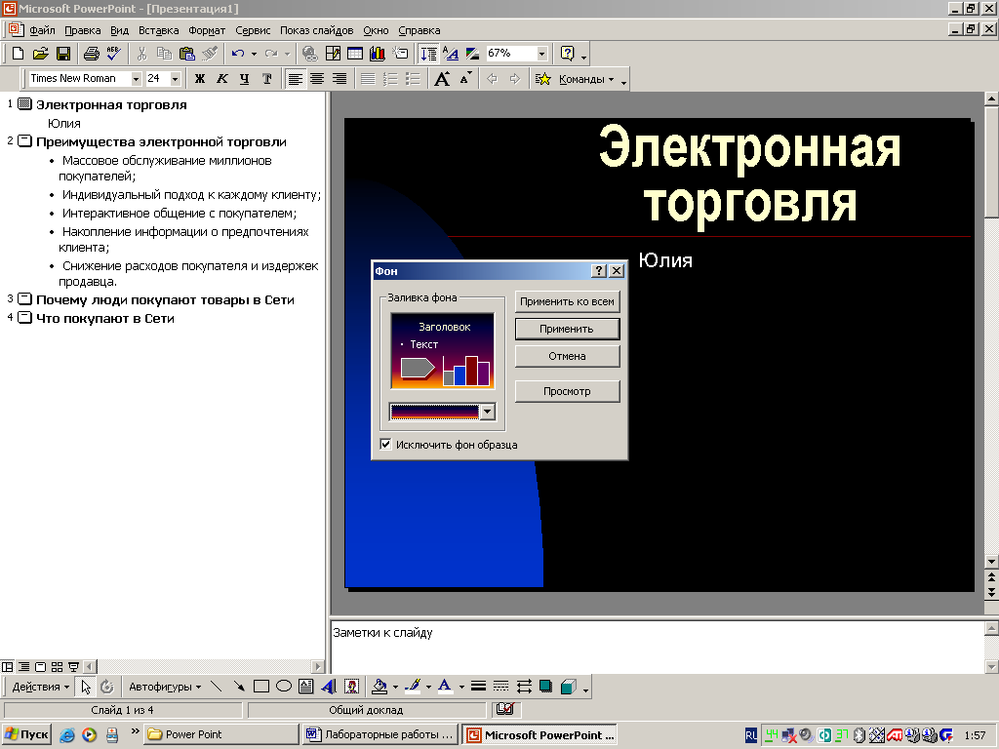The height and width of the screenshot is (749, 999).
Task: Select the Oval drawing tool
Action: coord(283,687)
